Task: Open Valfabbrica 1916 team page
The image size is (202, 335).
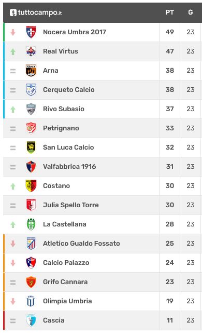Action: pyautogui.click(x=69, y=167)
